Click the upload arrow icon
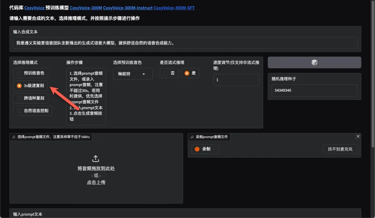The image size is (375, 218). 96,159
